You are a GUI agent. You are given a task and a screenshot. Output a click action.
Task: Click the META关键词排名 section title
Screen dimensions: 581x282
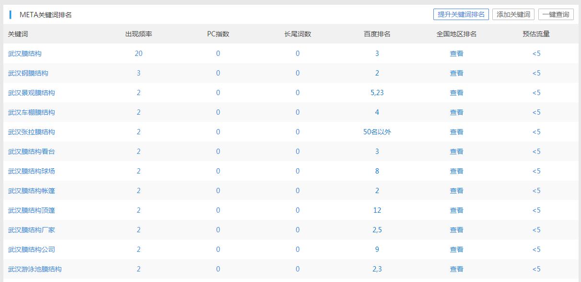(46, 15)
